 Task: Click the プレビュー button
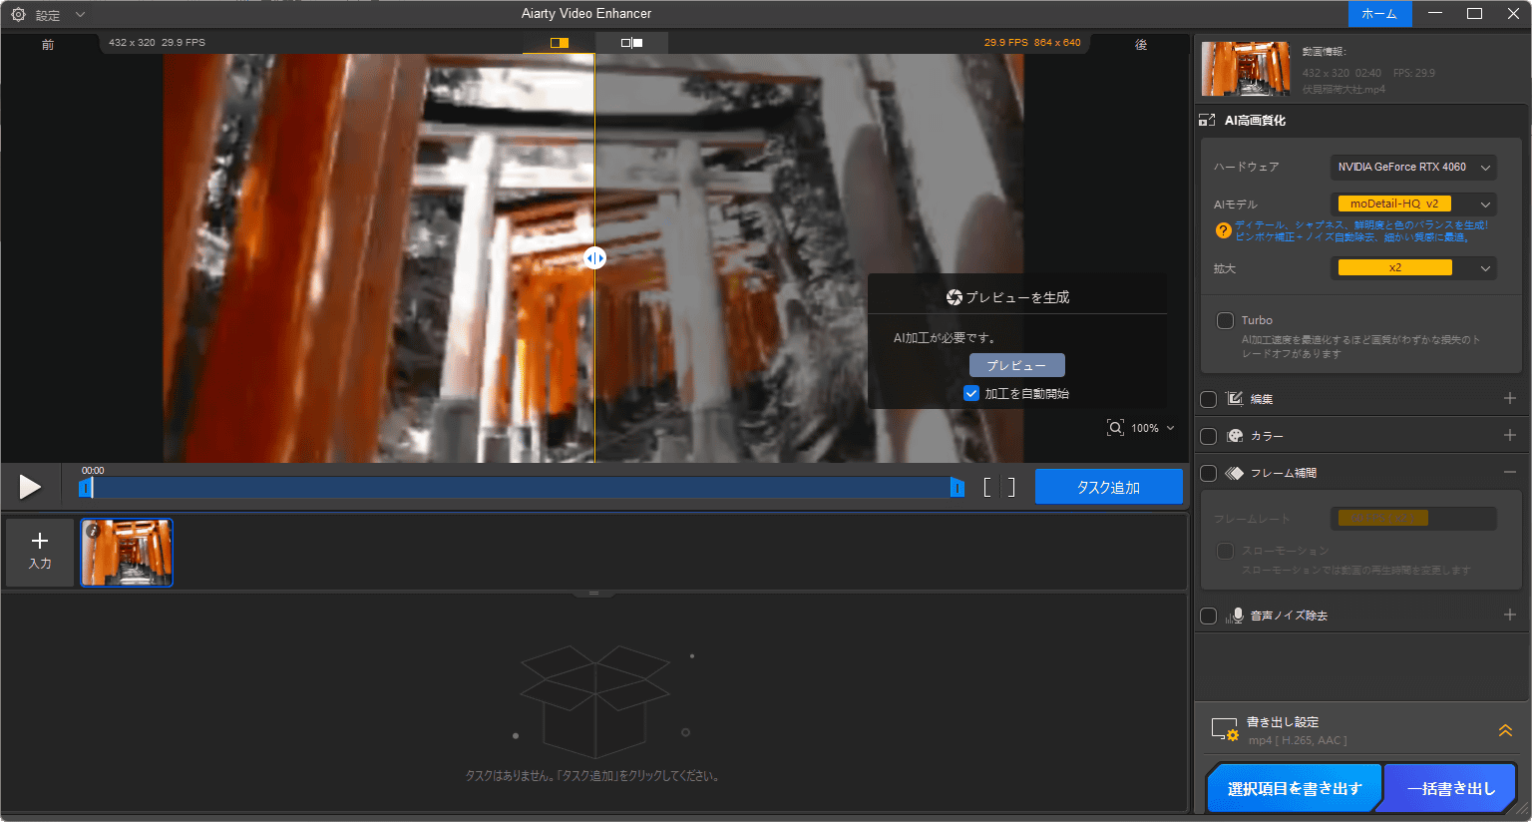click(x=1016, y=365)
